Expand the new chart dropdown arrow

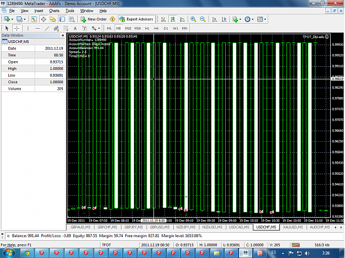(x=12, y=19)
